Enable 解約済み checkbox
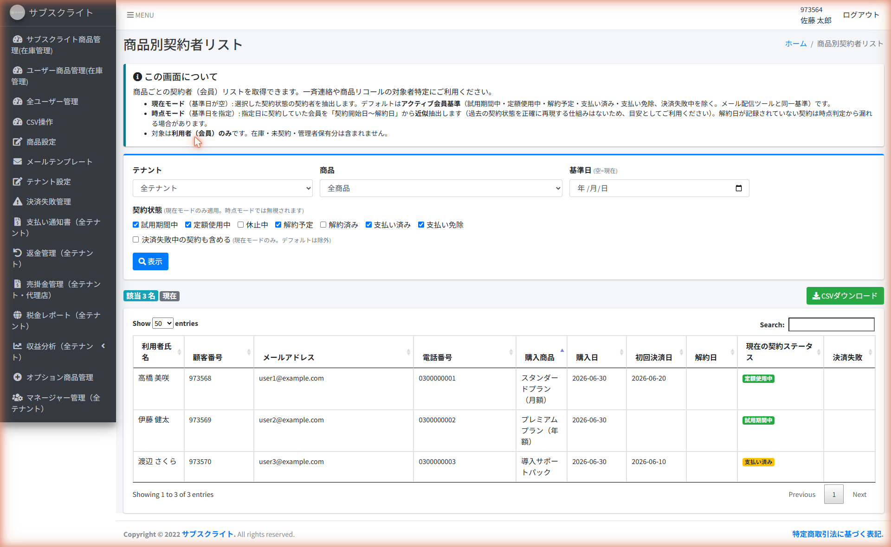The width and height of the screenshot is (891, 547). point(323,225)
